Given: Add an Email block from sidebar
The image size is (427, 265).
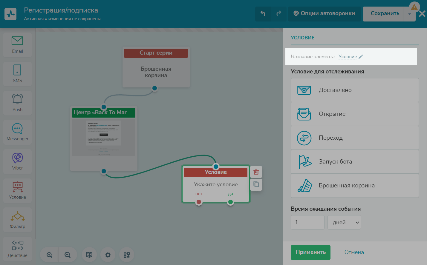Looking at the screenshot, I should tap(17, 45).
